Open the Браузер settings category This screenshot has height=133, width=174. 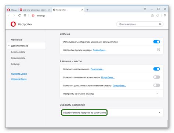15,64
